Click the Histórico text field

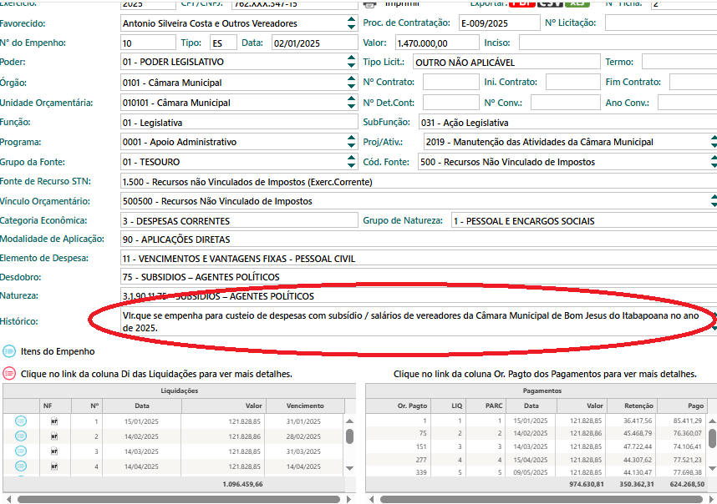(401, 321)
